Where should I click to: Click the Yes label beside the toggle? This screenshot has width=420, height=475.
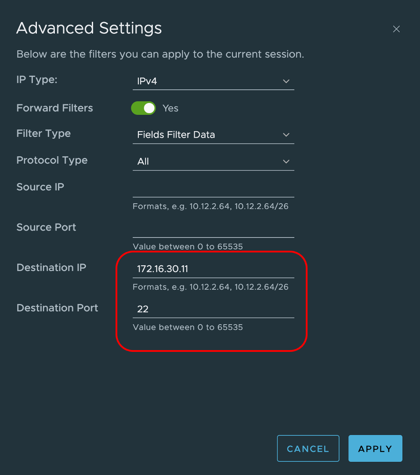tap(170, 108)
